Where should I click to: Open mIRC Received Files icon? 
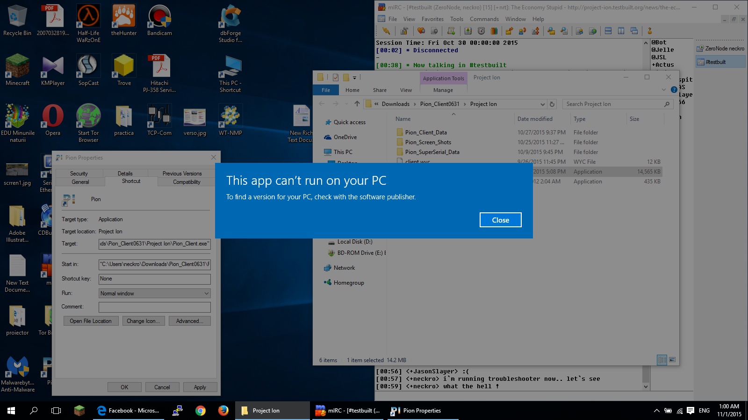point(552,31)
